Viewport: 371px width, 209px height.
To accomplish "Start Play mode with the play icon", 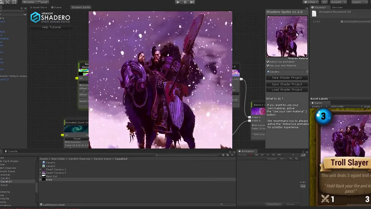I will coord(178,2).
